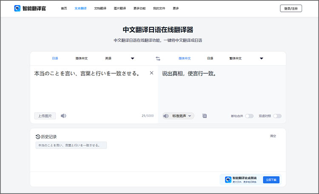Copy the translation result icon
The image size is (319, 194).
coord(205,116)
